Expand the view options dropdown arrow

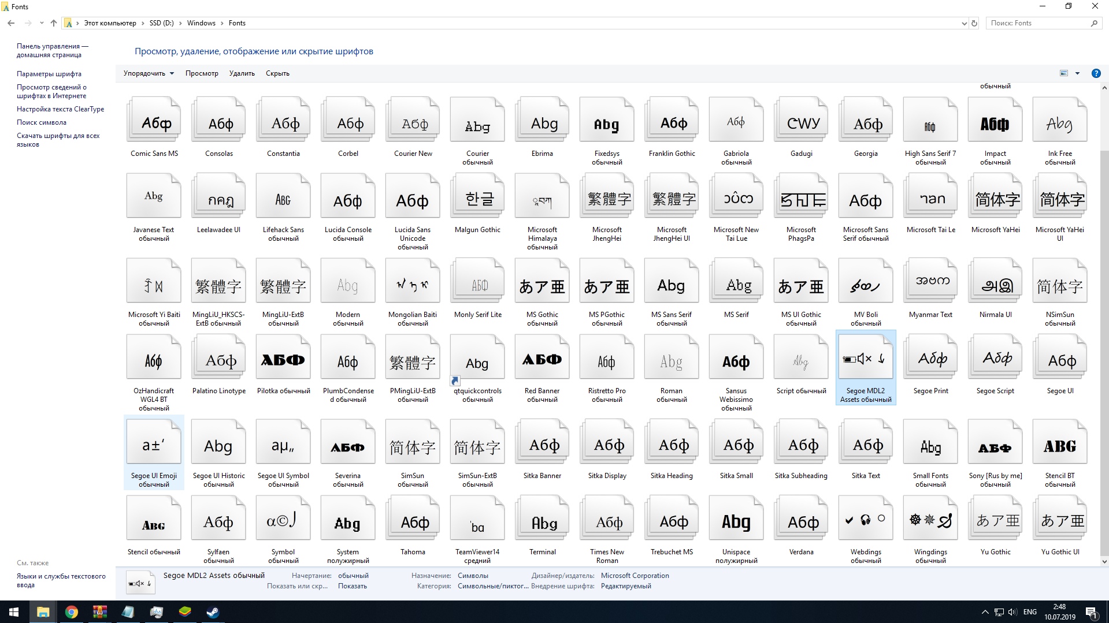point(1077,73)
